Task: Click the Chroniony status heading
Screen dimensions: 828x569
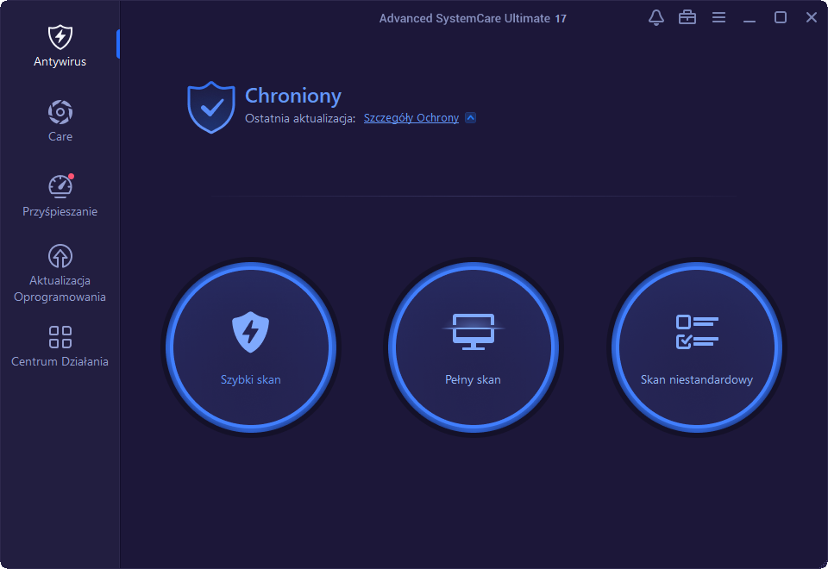Action: (293, 96)
